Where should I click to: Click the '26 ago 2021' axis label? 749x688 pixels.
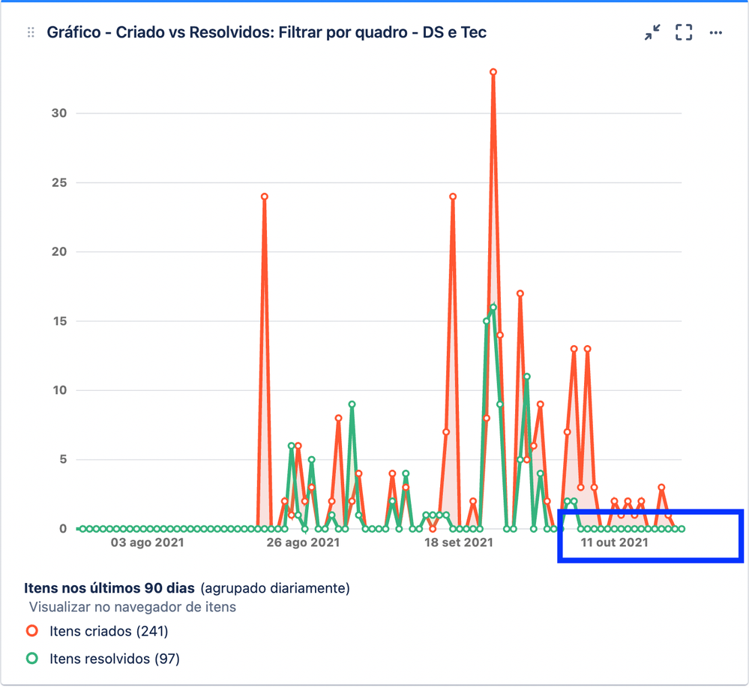point(303,542)
